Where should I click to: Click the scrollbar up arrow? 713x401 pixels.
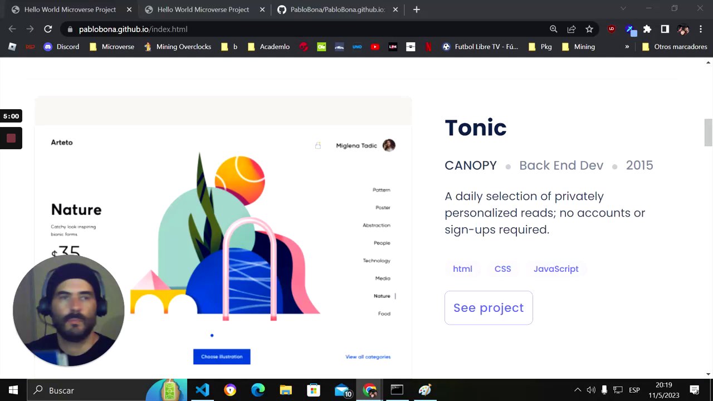tap(708, 62)
